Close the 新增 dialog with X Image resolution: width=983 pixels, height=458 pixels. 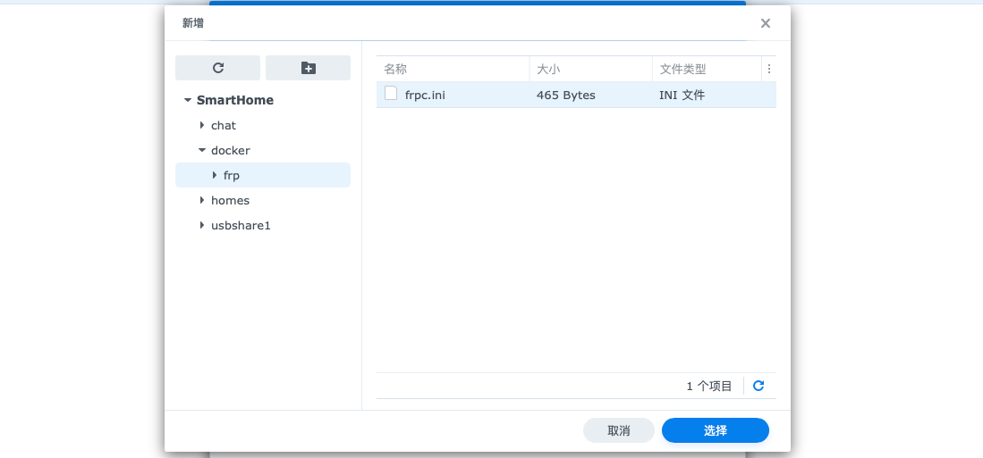[765, 23]
